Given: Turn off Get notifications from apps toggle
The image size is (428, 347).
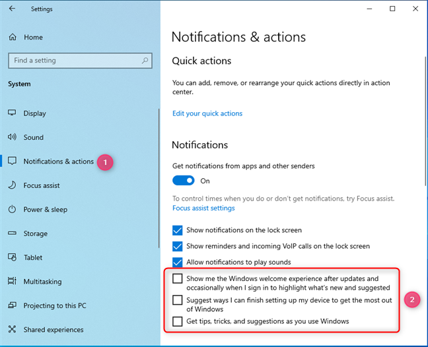Looking at the screenshot, I should tap(184, 181).
